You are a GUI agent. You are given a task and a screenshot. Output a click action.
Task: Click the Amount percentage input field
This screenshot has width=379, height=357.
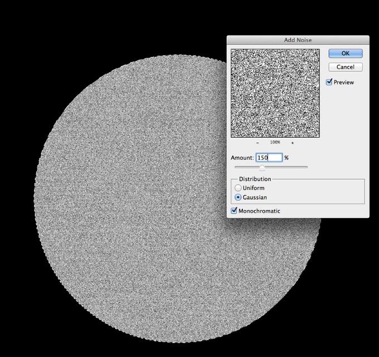[269, 157]
